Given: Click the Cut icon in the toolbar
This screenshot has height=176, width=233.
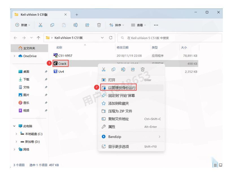Looking at the screenshot, I should click(x=40, y=25).
